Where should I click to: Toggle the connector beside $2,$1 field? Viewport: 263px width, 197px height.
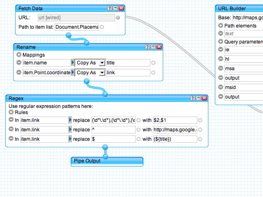click(200, 120)
